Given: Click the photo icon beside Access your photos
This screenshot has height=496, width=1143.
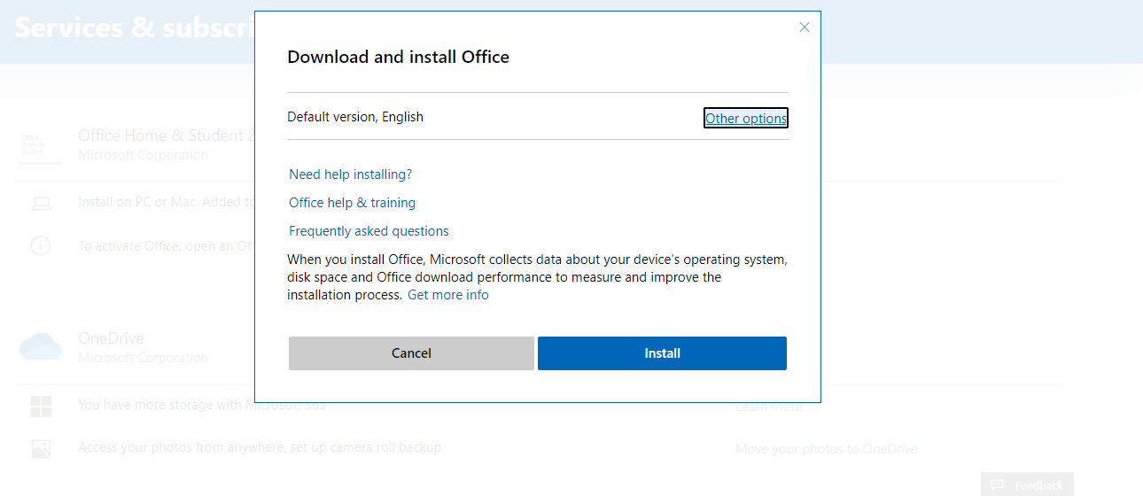Looking at the screenshot, I should click(41, 448).
